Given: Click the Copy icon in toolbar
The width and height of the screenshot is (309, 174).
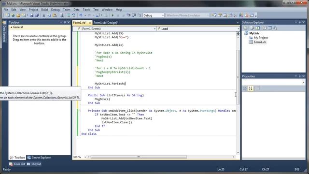Looking at the screenshot, I should pyautogui.click(x=49, y=15).
